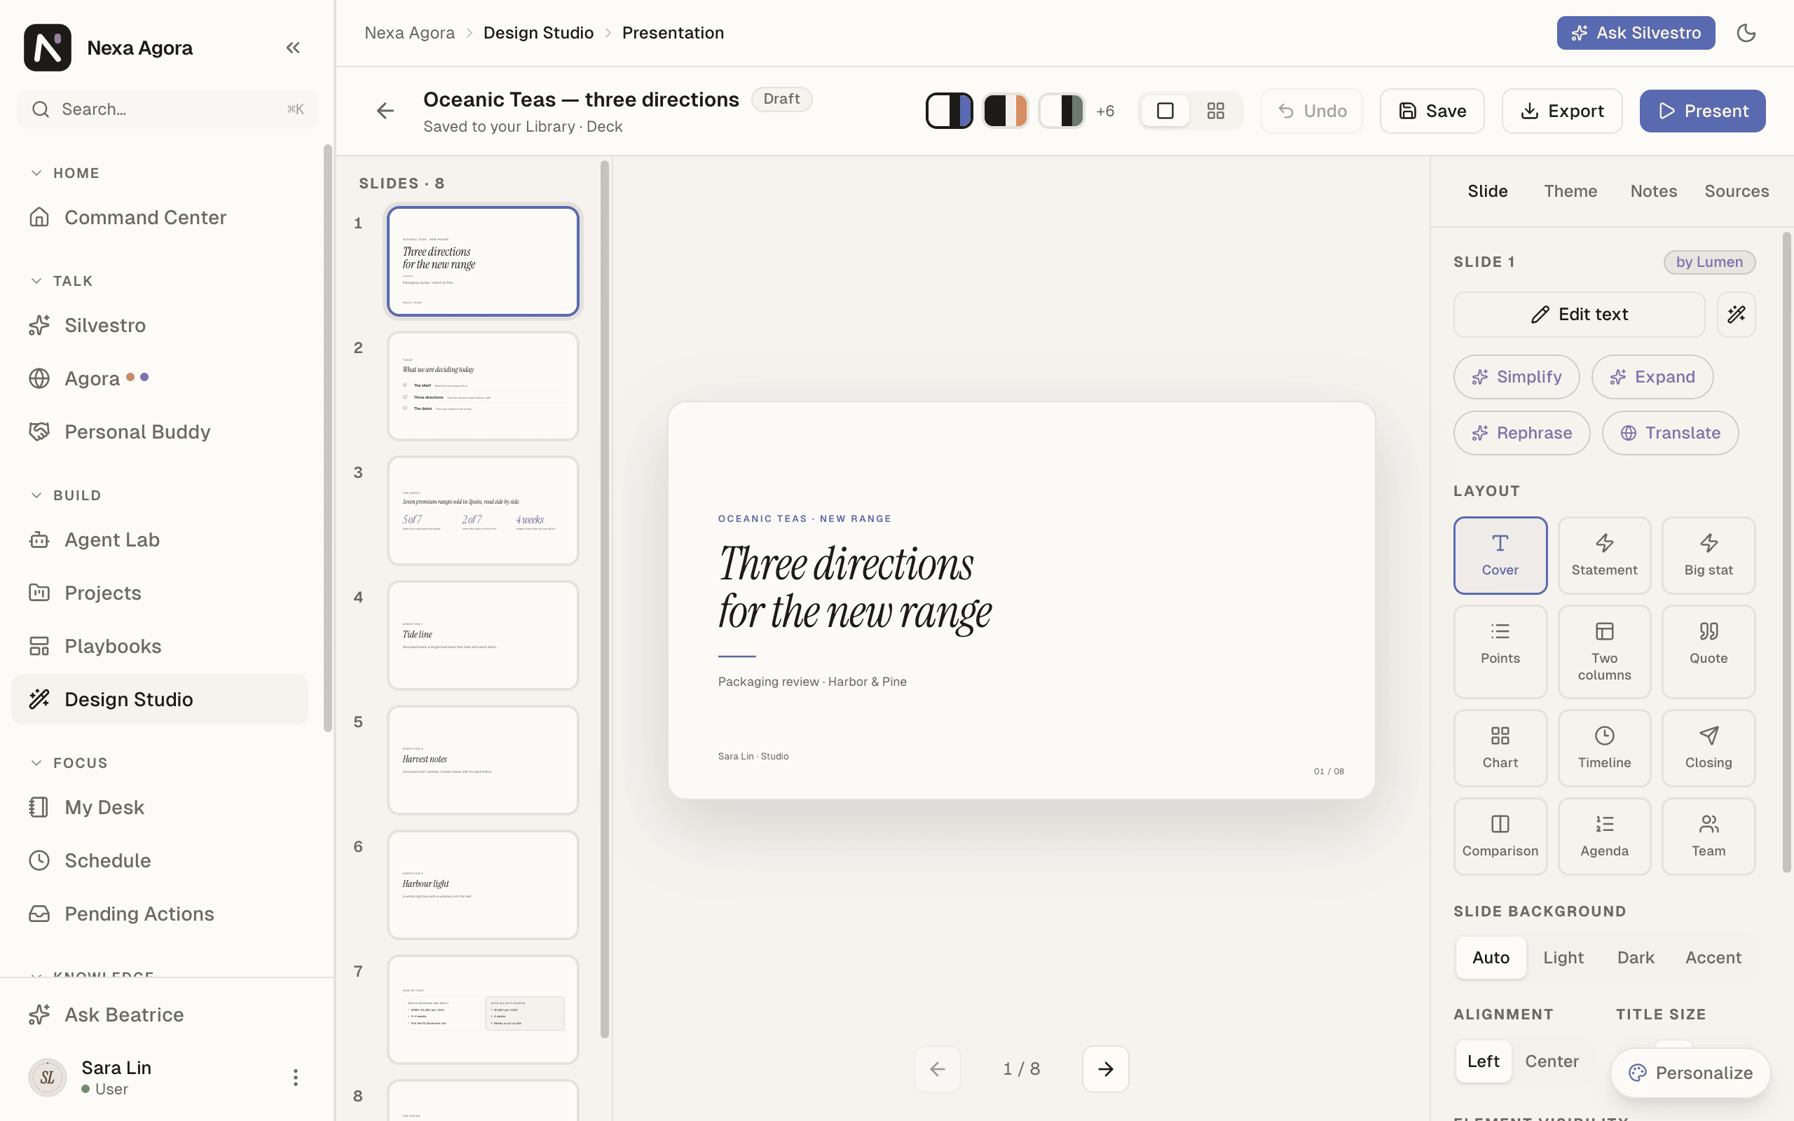The width and height of the screenshot is (1794, 1121).
Task: Click Design Studio in breadcrumb
Action: 538,33
